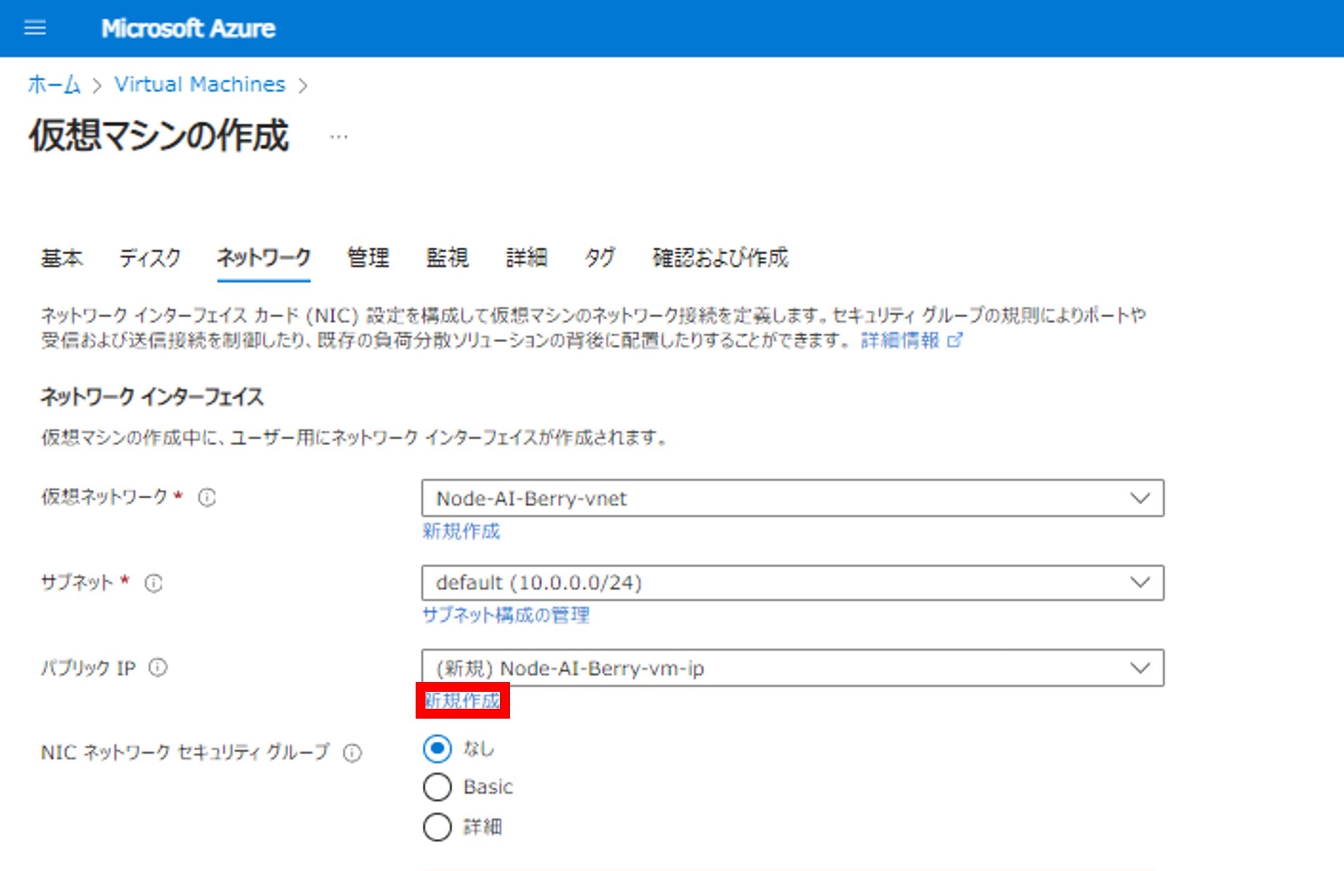Select the なし radio option
The height and width of the screenshot is (871, 1344).
point(437,748)
